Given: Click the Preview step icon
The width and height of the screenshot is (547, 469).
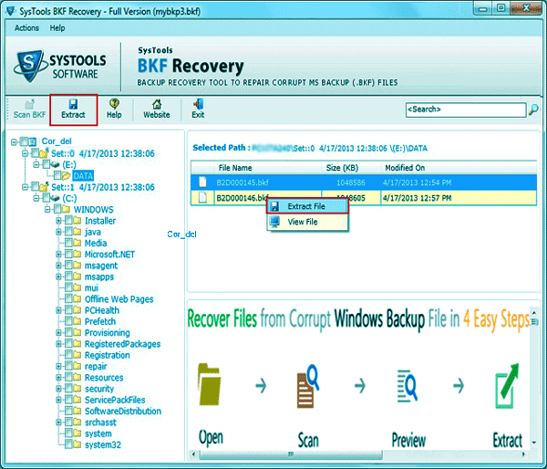Looking at the screenshot, I should click(408, 386).
